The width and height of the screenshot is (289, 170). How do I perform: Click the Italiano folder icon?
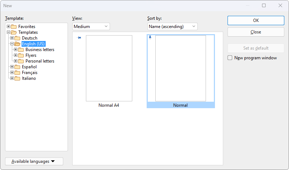[x=17, y=78]
